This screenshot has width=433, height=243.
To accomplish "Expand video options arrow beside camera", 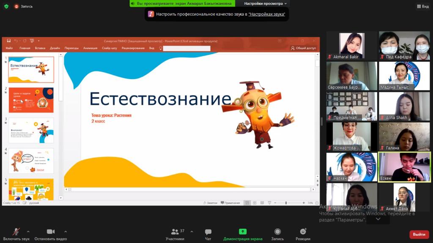I will [x=66, y=232].
